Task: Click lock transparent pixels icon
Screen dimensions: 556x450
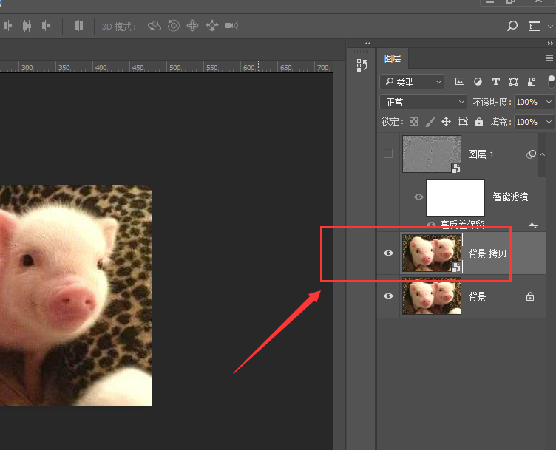Action: pyautogui.click(x=414, y=122)
